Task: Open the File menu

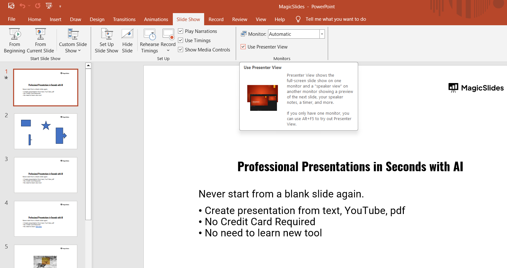Action: [12, 19]
